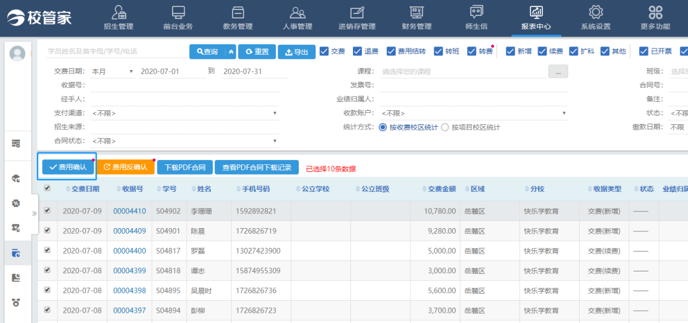
Task: Click the 费用确认 button
Action: click(x=67, y=167)
